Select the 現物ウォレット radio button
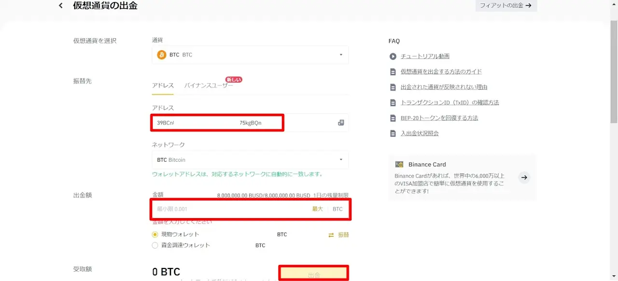 [x=155, y=235]
